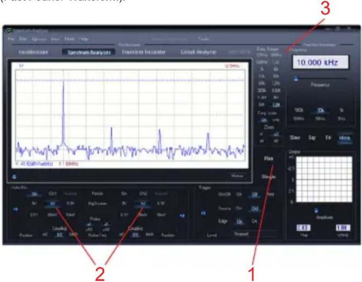Click the Single capture button
This screenshot has width=362, height=282.
tap(269, 177)
